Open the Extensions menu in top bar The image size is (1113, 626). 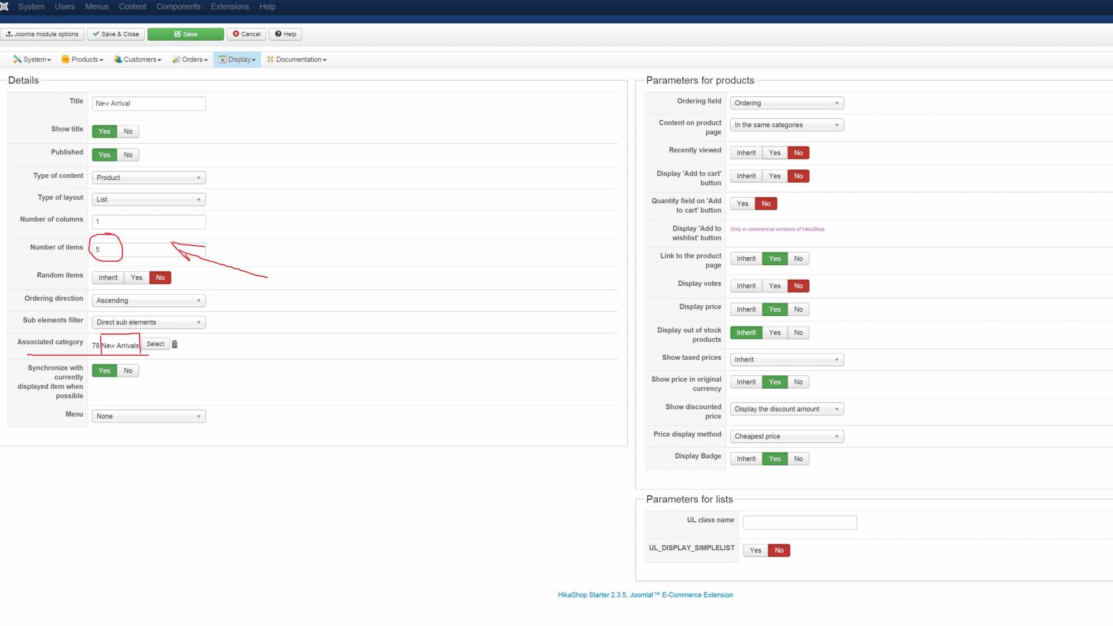(229, 7)
